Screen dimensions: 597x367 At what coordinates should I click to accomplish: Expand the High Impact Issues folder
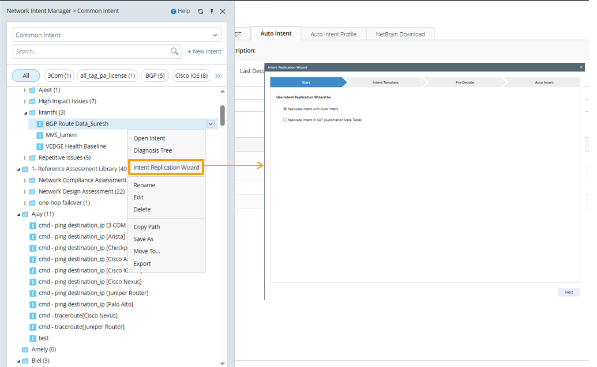click(25, 101)
